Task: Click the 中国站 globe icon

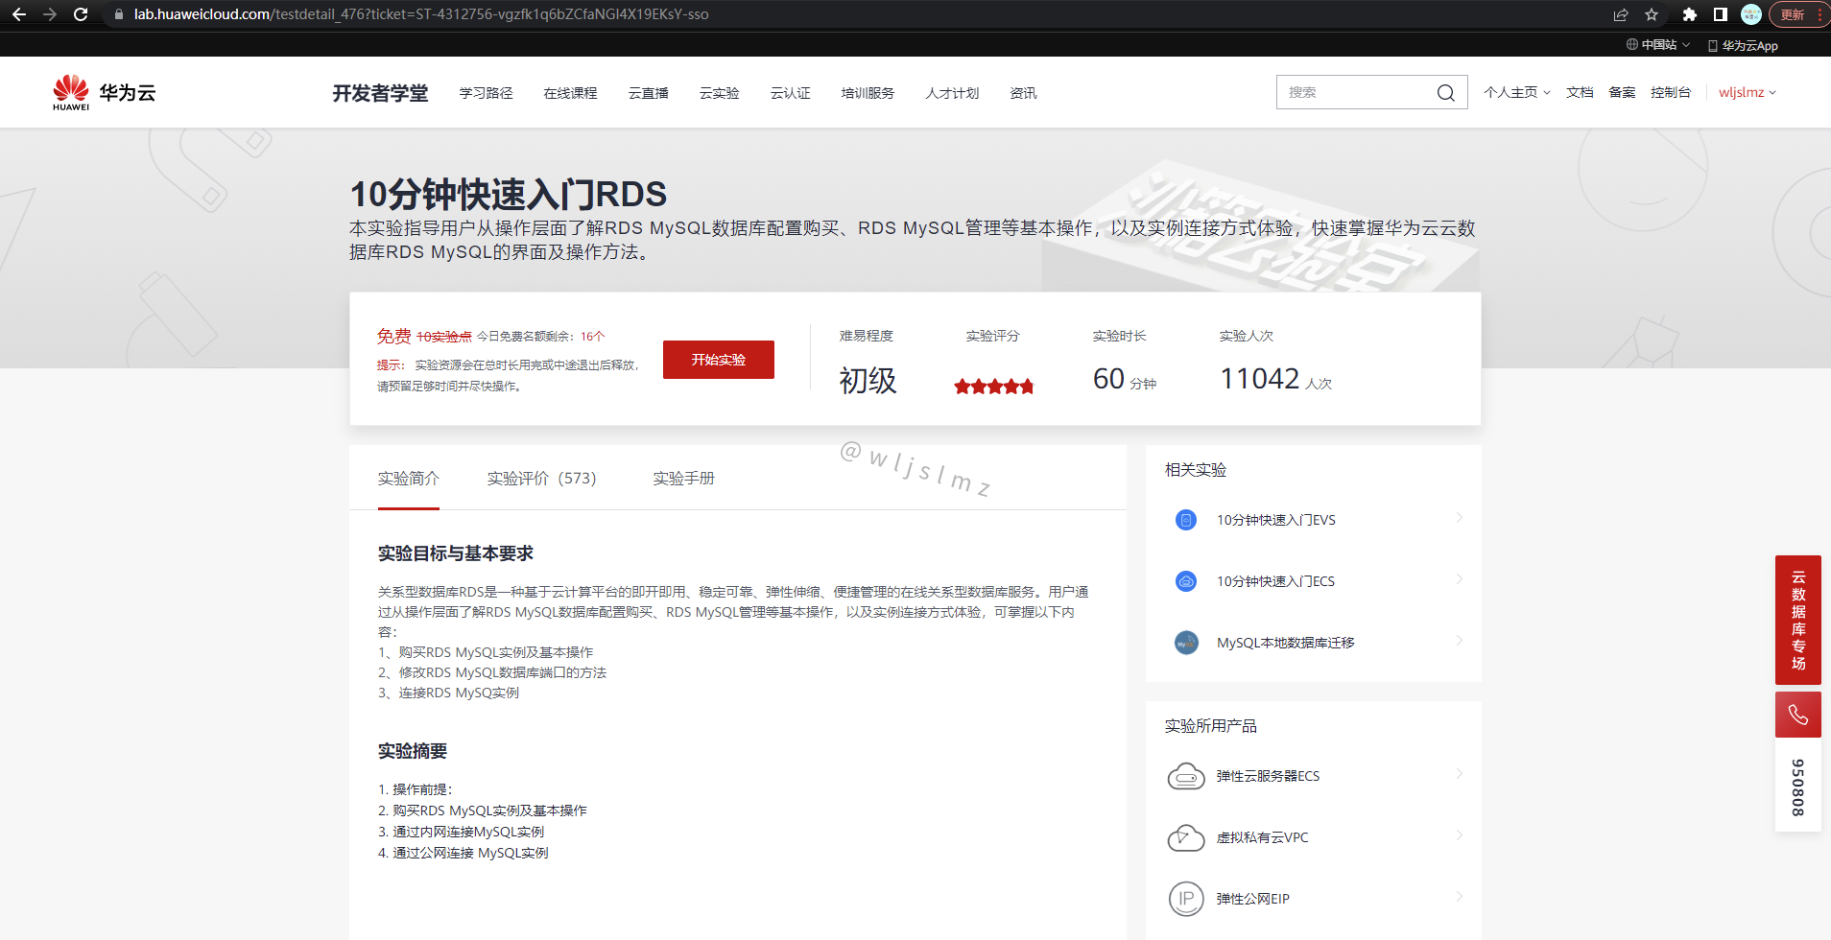Action: 1631,44
